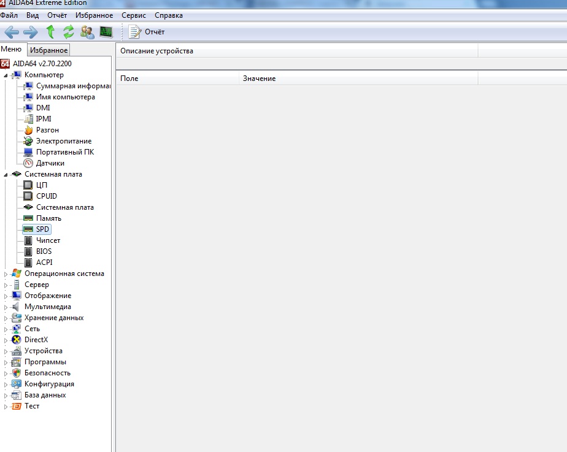Select the Конфигурация tree label

[49, 384]
